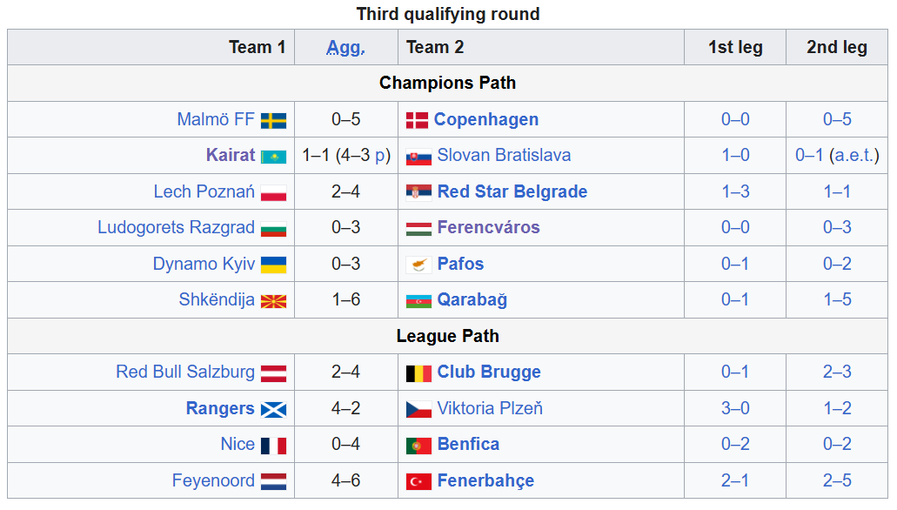The image size is (897, 510).
Task: Click the Portuguese flag beside Benfica
Action: [x=418, y=446]
